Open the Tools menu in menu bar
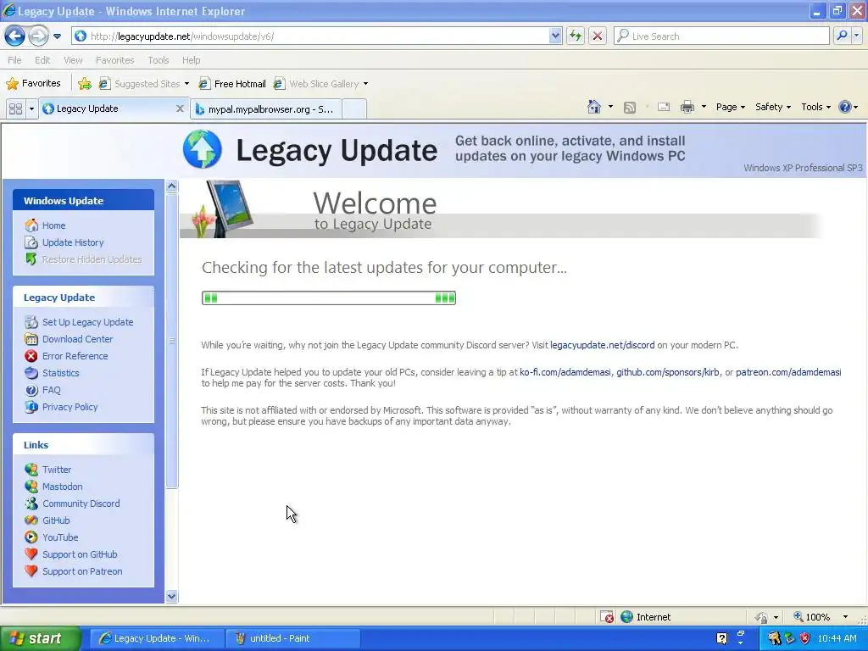 coord(159,60)
